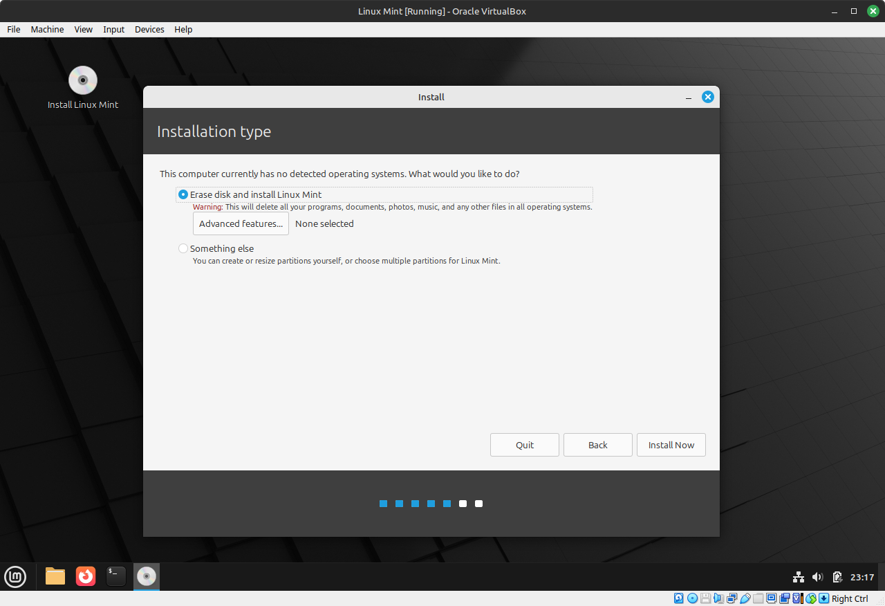
Task: Select the Something else option
Action: [216, 248]
